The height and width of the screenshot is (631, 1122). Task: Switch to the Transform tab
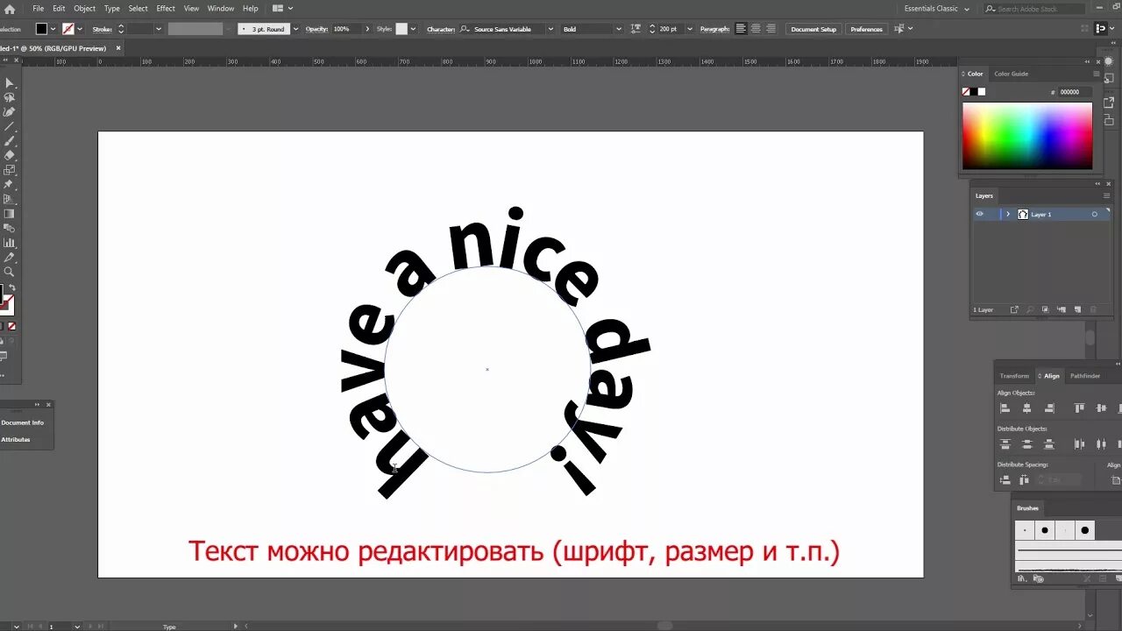[1014, 376]
